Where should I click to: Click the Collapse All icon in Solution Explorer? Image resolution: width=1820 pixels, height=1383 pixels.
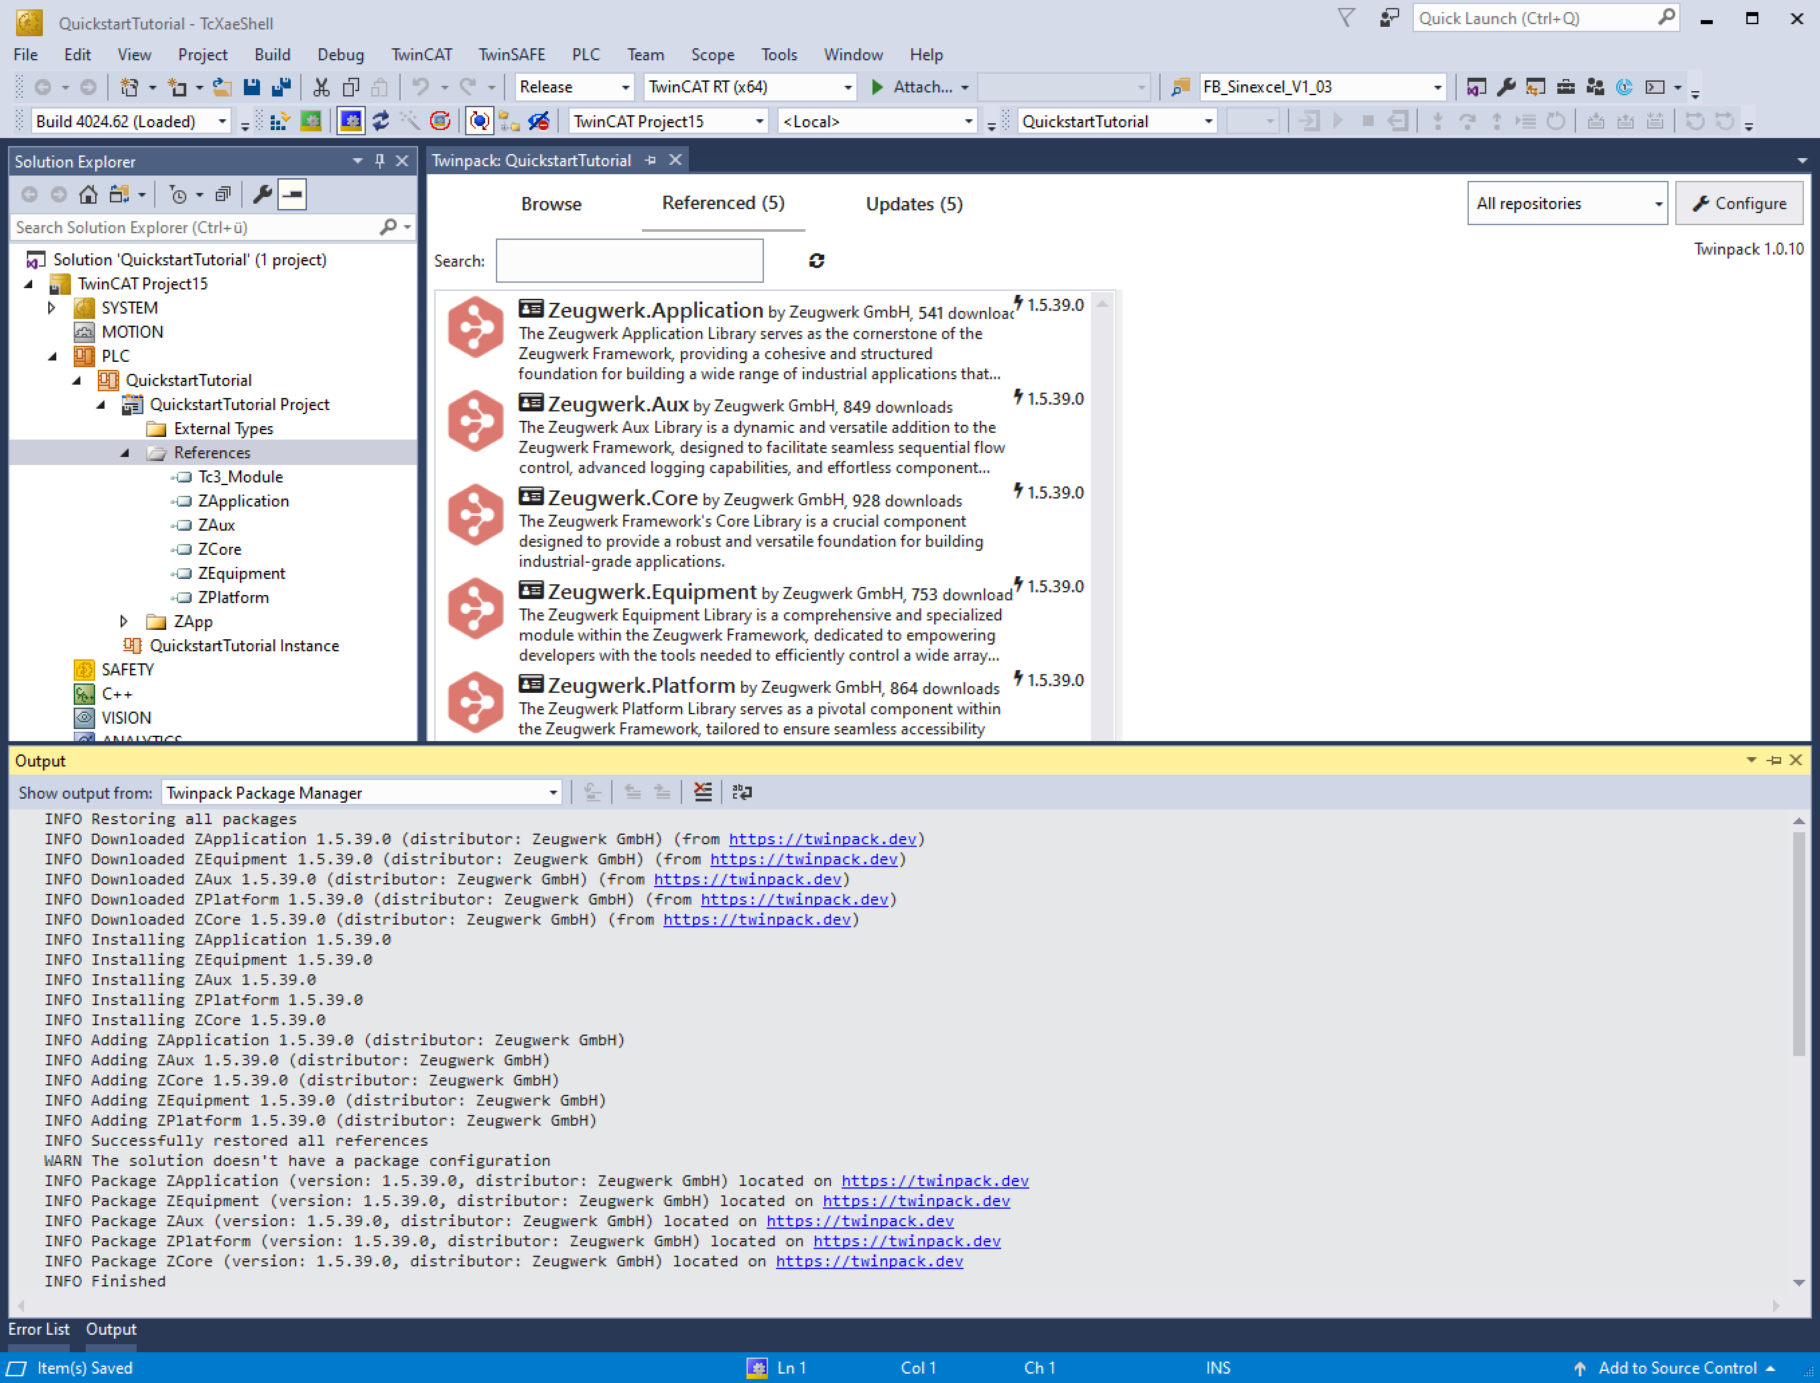[222, 194]
